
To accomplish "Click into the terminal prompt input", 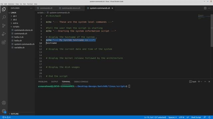I will [x=129, y=86].
